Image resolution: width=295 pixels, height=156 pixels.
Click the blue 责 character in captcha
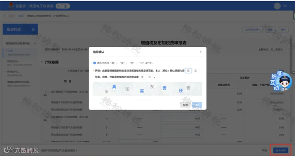coord(164,88)
